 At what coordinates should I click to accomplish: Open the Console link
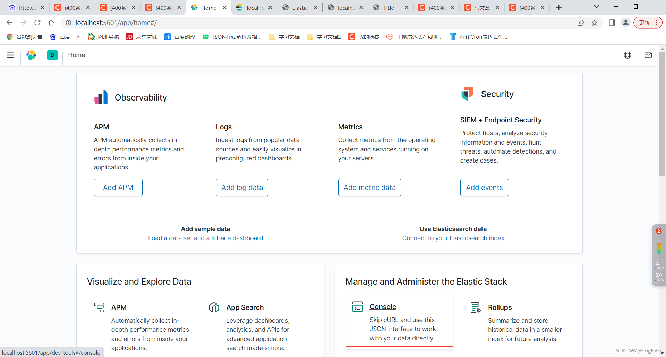[383, 307]
